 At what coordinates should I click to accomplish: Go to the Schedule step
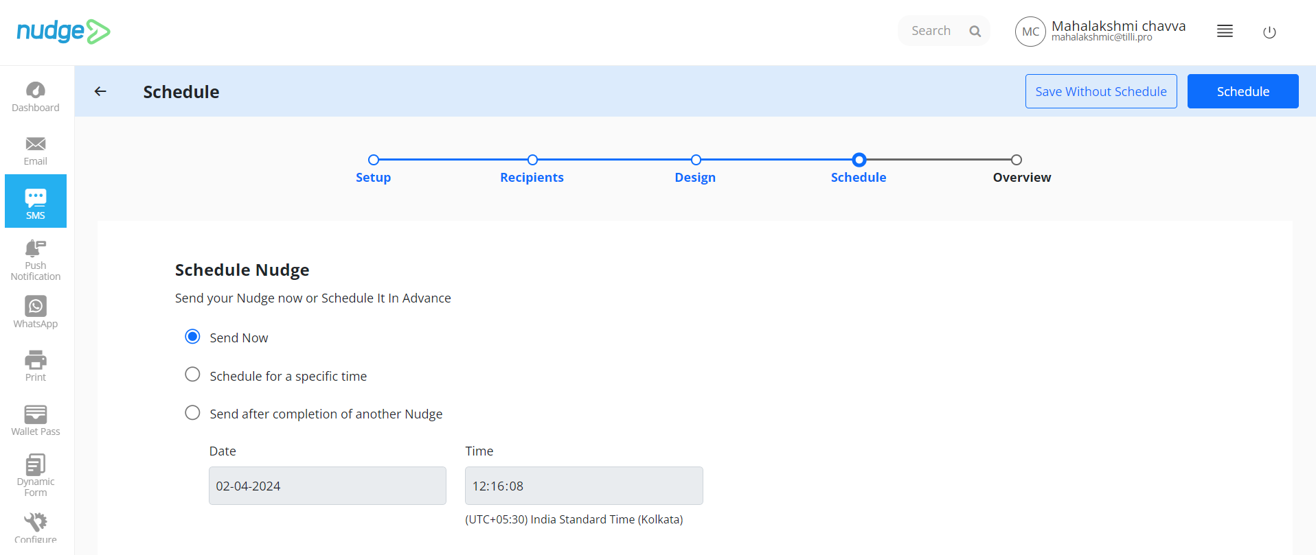pyautogui.click(x=859, y=169)
